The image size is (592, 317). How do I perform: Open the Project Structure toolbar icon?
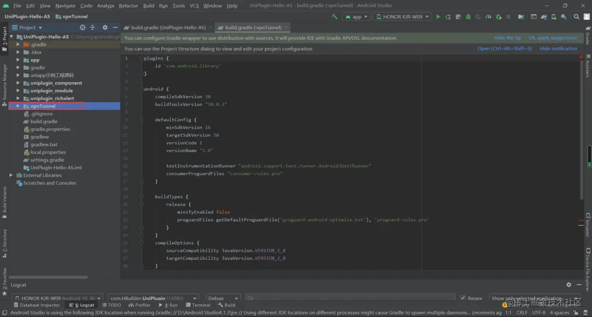coord(521,17)
